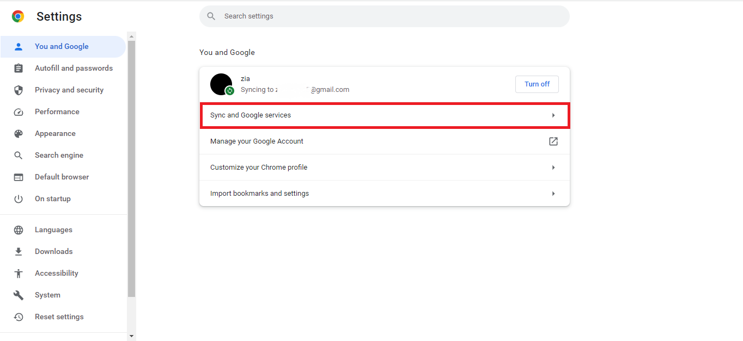Click the sidebar scroll down arrow
The image size is (743, 341).
[x=131, y=337]
